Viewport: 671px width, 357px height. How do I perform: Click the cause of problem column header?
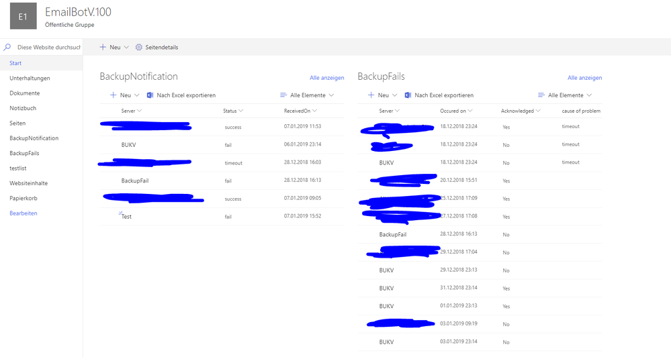pyautogui.click(x=581, y=111)
